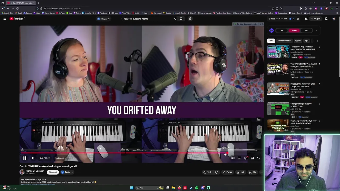This screenshot has height=191, width=340.
Task: Show more filter chips with arrow
Action: [x=317, y=41]
